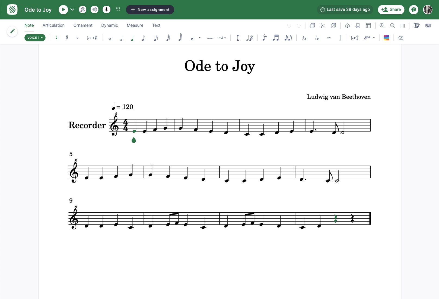This screenshot has width=439, height=299.
Task: View Last save 28 days ago history
Action: (x=345, y=10)
